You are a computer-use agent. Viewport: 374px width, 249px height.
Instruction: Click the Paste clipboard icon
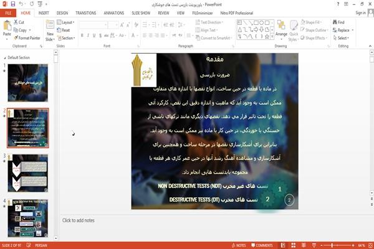click(7, 26)
